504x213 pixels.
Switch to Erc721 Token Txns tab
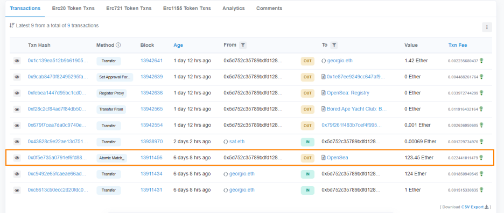coord(129,9)
